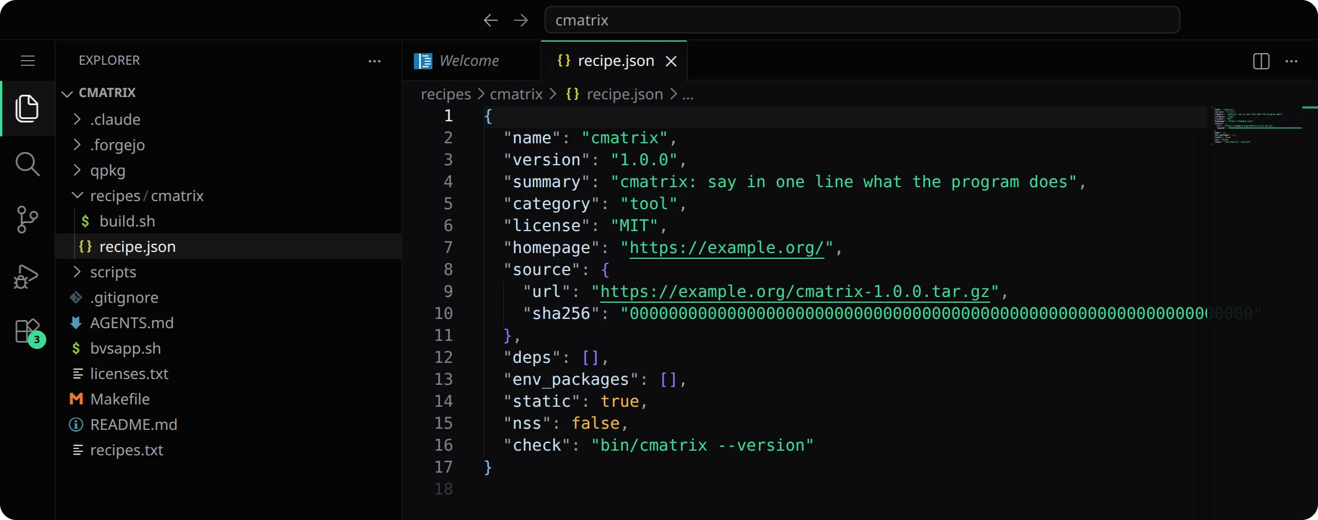The height and width of the screenshot is (520, 1318).
Task: Open the Search view in activity bar
Action: pos(27,164)
